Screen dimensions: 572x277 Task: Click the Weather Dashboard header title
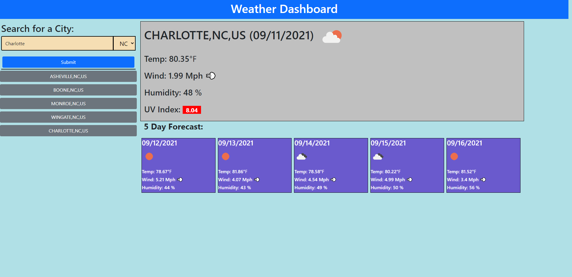pos(284,9)
